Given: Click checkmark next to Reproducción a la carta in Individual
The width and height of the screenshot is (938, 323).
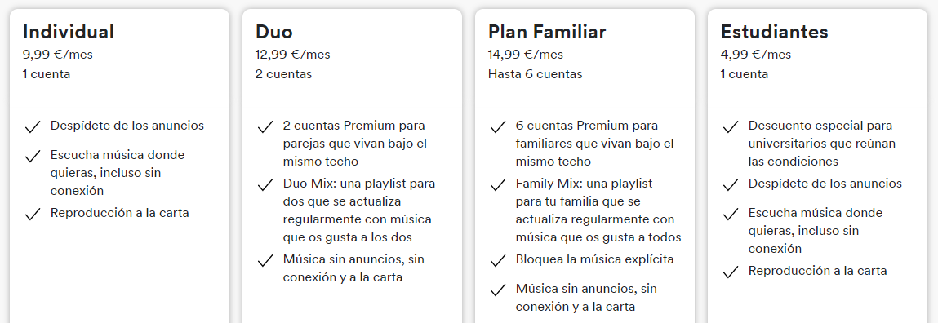Looking at the screenshot, I should click(x=33, y=215).
